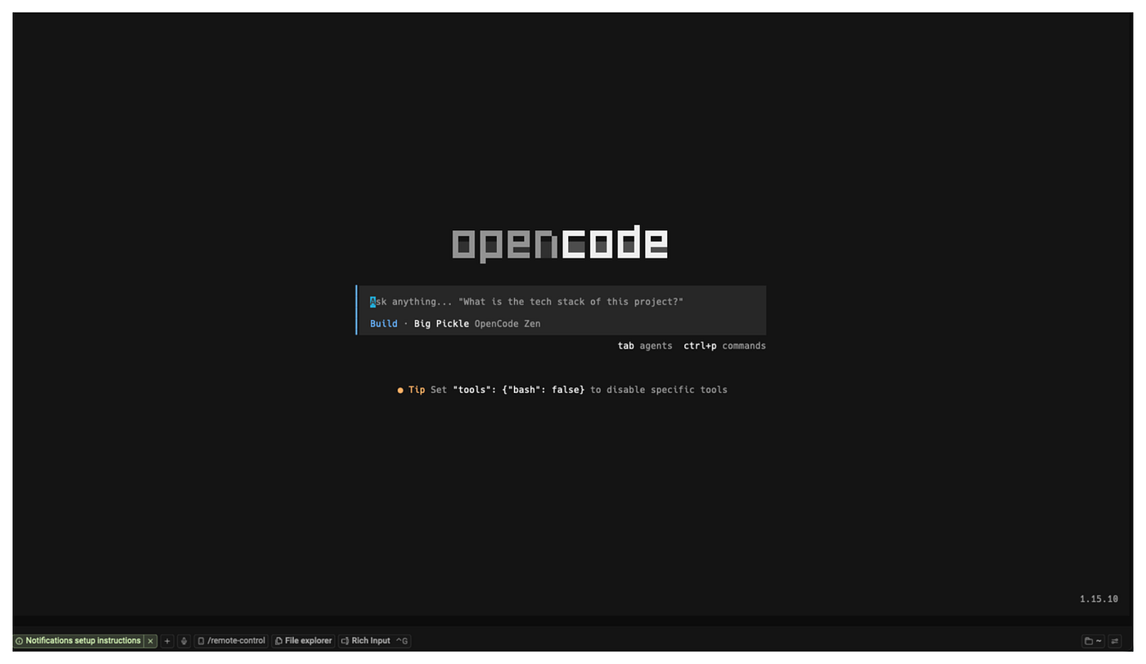1146x664 pixels.
Task: Close the Notifications setup instructions chip
Action: point(151,641)
